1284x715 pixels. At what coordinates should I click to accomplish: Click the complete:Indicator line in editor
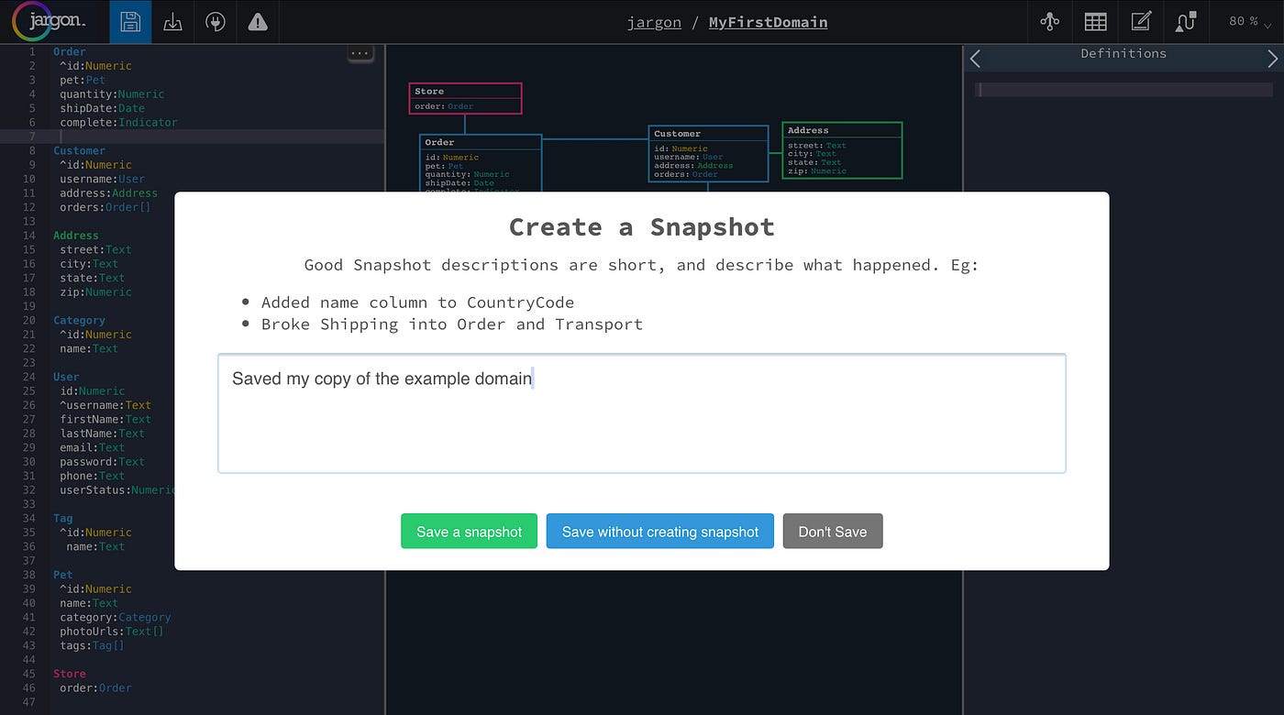pos(119,123)
